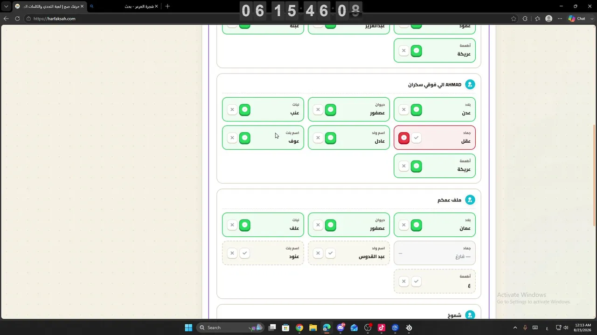Toggle approval for ملف عمكم's عصفور
Image resolution: width=597 pixels, height=335 pixels.
click(330, 225)
